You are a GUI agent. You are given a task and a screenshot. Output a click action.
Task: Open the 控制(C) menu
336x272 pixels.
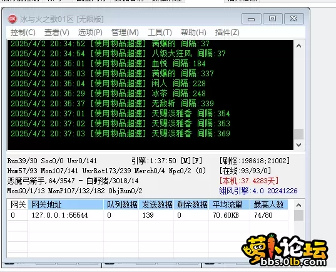[x=23, y=33]
